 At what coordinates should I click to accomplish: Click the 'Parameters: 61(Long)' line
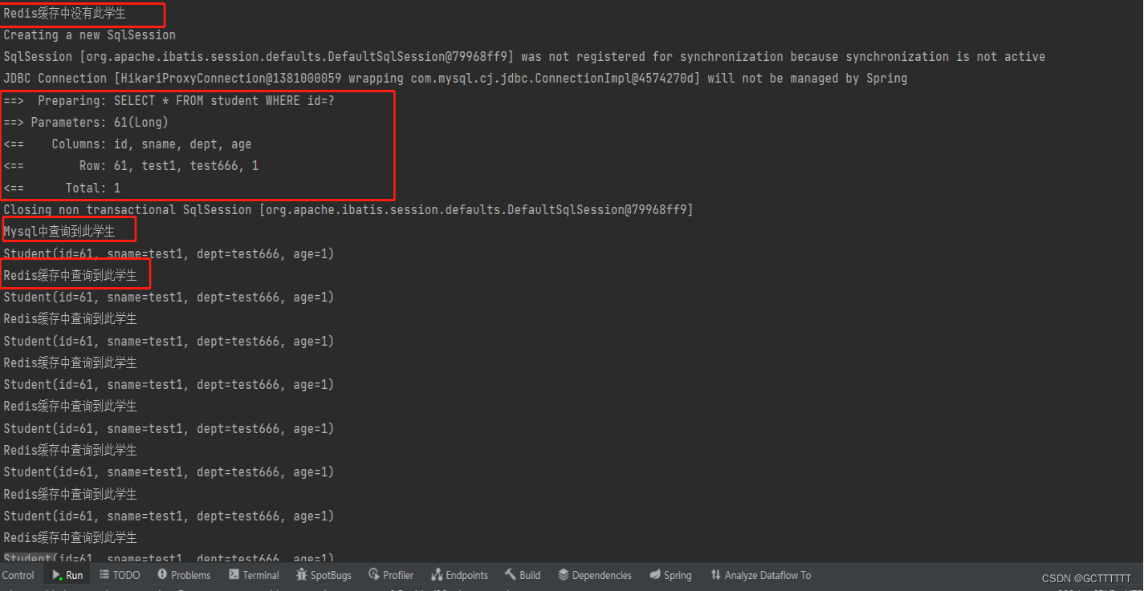click(x=86, y=123)
